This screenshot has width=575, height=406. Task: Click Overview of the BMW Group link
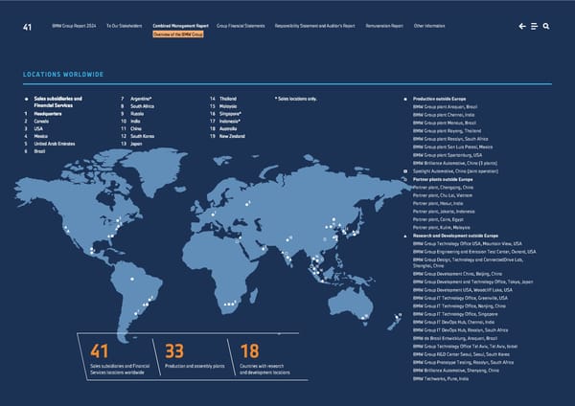(x=180, y=34)
